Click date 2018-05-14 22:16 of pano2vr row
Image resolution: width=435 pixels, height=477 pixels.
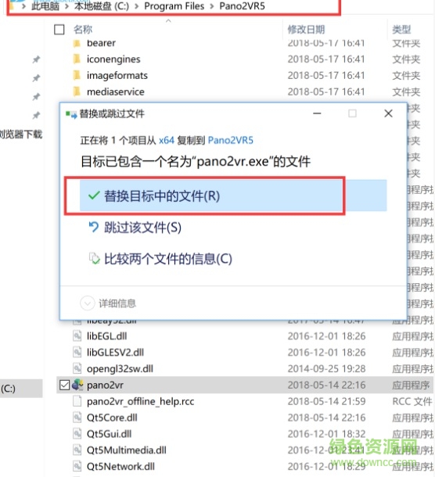click(326, 386)
